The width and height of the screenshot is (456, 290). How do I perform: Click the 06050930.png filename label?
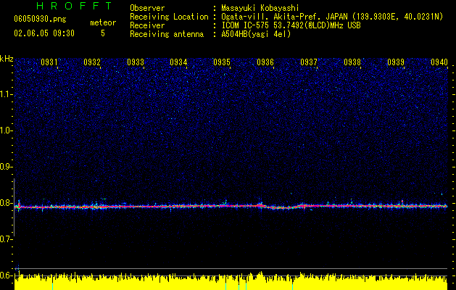coord(40,20)
